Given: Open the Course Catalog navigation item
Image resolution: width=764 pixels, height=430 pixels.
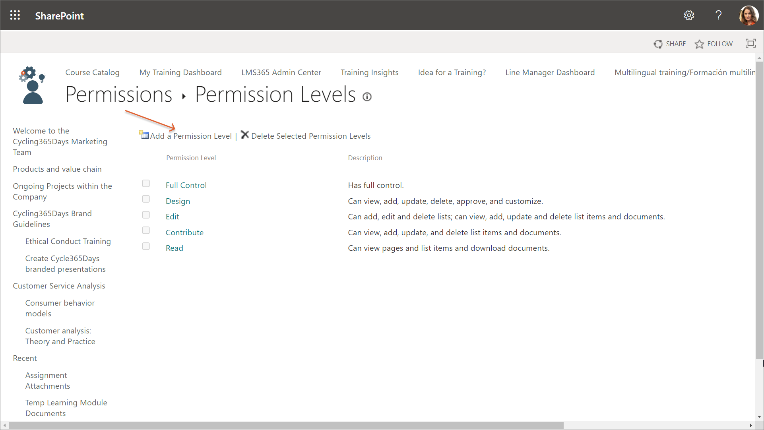Looking at the screenshot, I should pyautogui.click(x=92, y=72).
